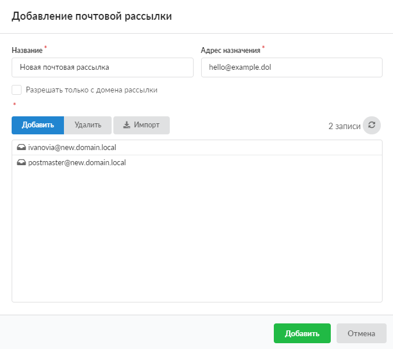Click the Разрешать только с домена рассылки label
Viewport: 393px width, 349px height.
coord(91,90)
